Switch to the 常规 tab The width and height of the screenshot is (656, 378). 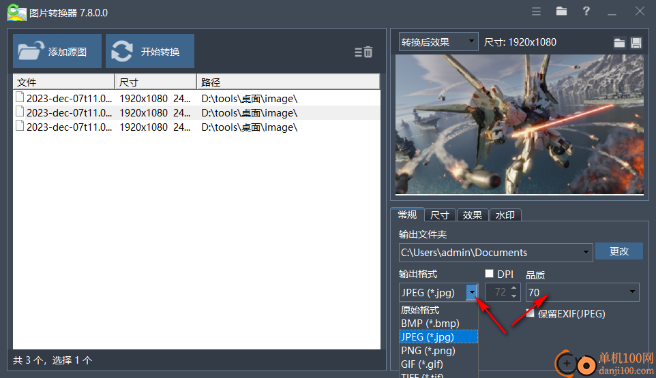click(x=407, y=215)
